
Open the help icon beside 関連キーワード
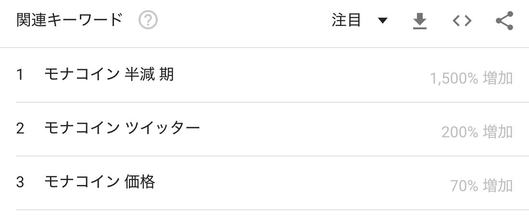[x=148, y=20]
